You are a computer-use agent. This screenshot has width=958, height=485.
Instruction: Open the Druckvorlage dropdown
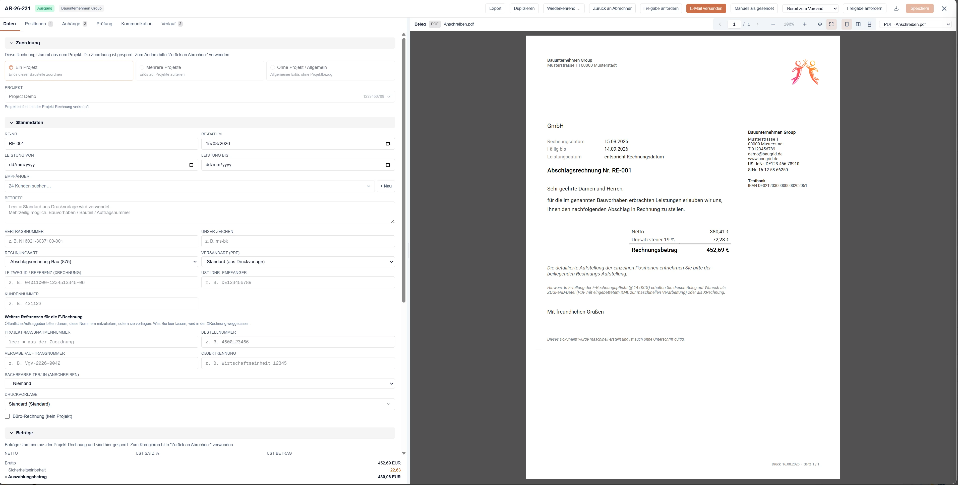coord(200,404)
